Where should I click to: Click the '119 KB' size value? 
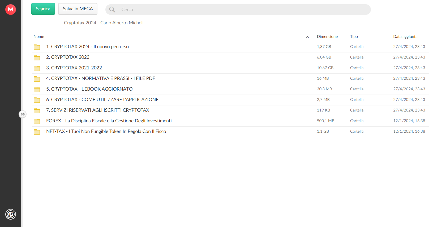(323, 110)
